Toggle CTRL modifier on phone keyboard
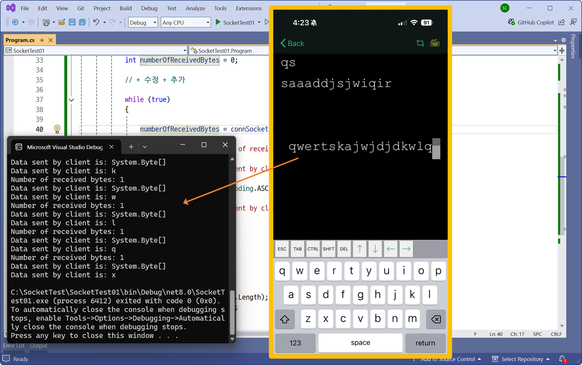Screen dimensions: 582x365 pos(313,249)
